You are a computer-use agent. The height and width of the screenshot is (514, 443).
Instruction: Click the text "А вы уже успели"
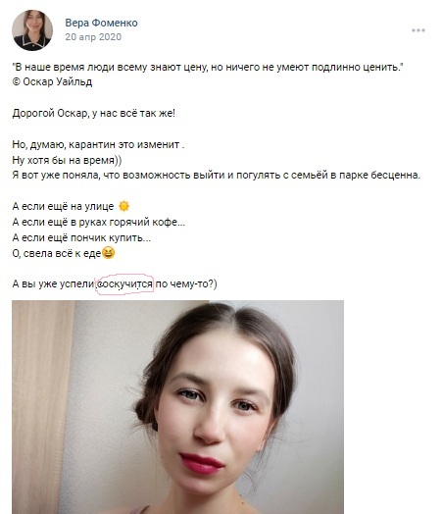(x=53, y=283)
